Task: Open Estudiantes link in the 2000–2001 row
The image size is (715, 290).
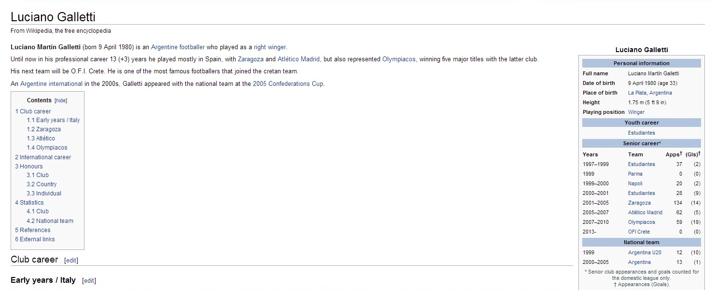Action: pyautogui.click(x=642, y=193)
